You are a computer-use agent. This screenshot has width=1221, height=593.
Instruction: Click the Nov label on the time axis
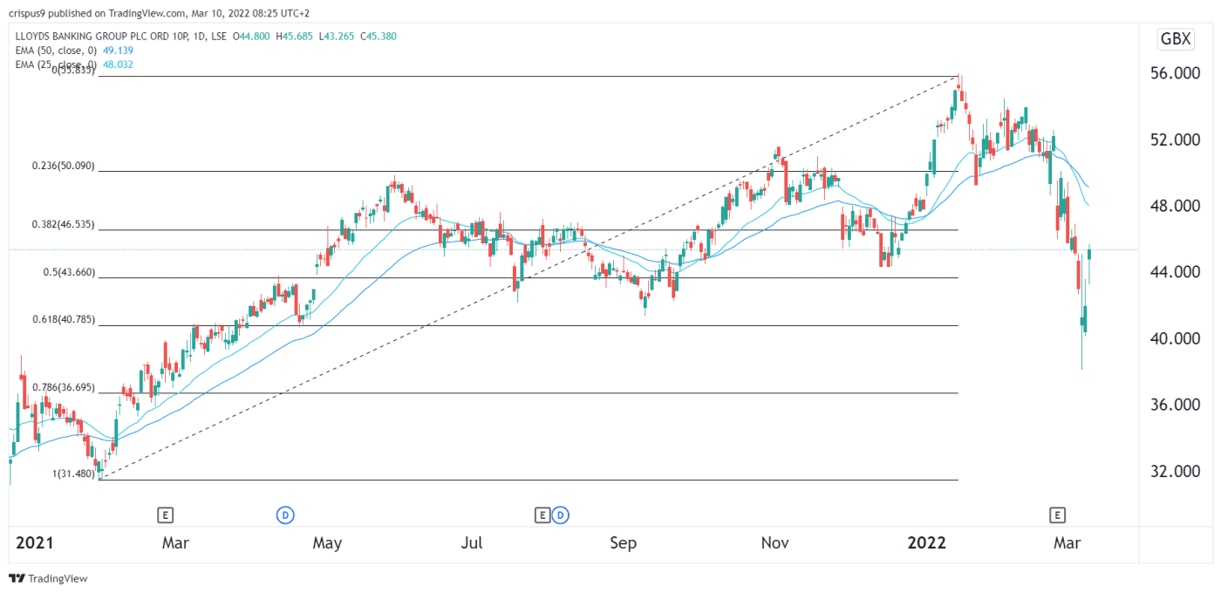point(774,542)
